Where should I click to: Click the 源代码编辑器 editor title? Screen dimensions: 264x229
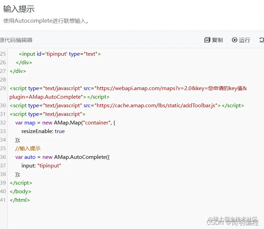[x=16, y=40]
